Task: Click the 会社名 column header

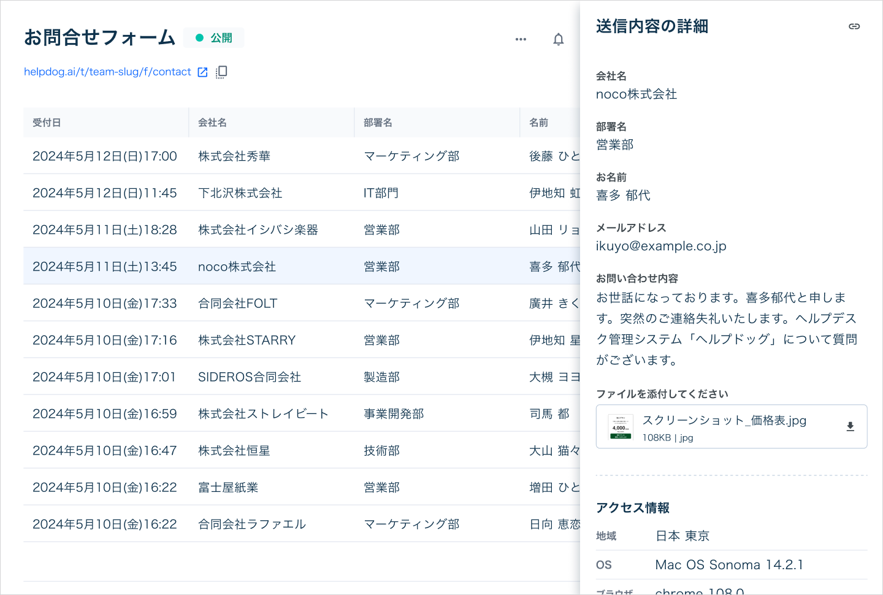Action: pyautogui.click(x=212, y=123)
